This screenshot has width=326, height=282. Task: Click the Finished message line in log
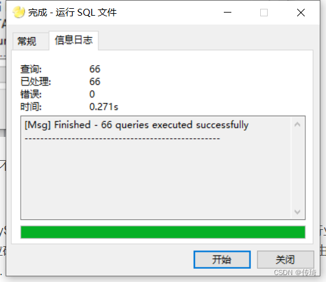click(137, 125)
